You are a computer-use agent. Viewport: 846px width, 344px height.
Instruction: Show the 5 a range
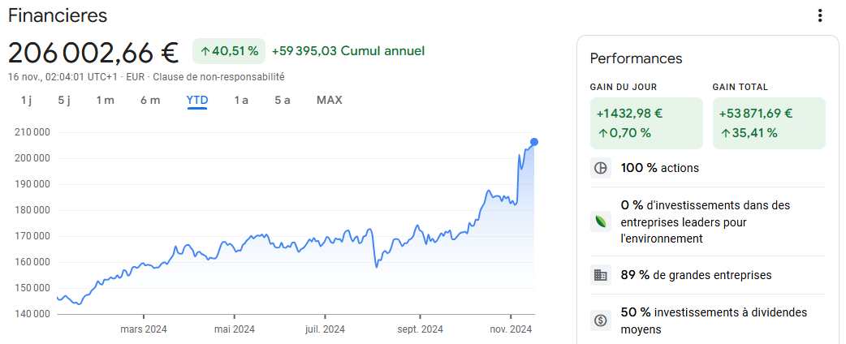pos(283,101)
